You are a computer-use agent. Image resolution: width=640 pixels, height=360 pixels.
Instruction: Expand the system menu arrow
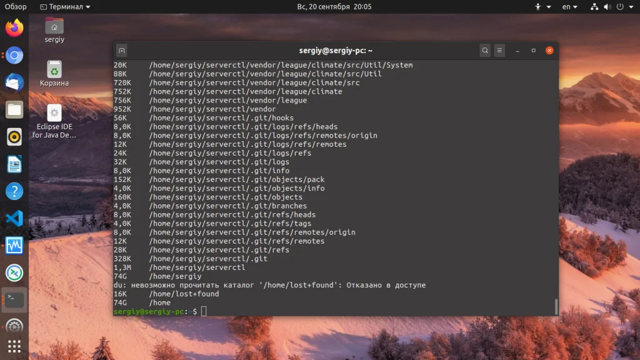631,7
